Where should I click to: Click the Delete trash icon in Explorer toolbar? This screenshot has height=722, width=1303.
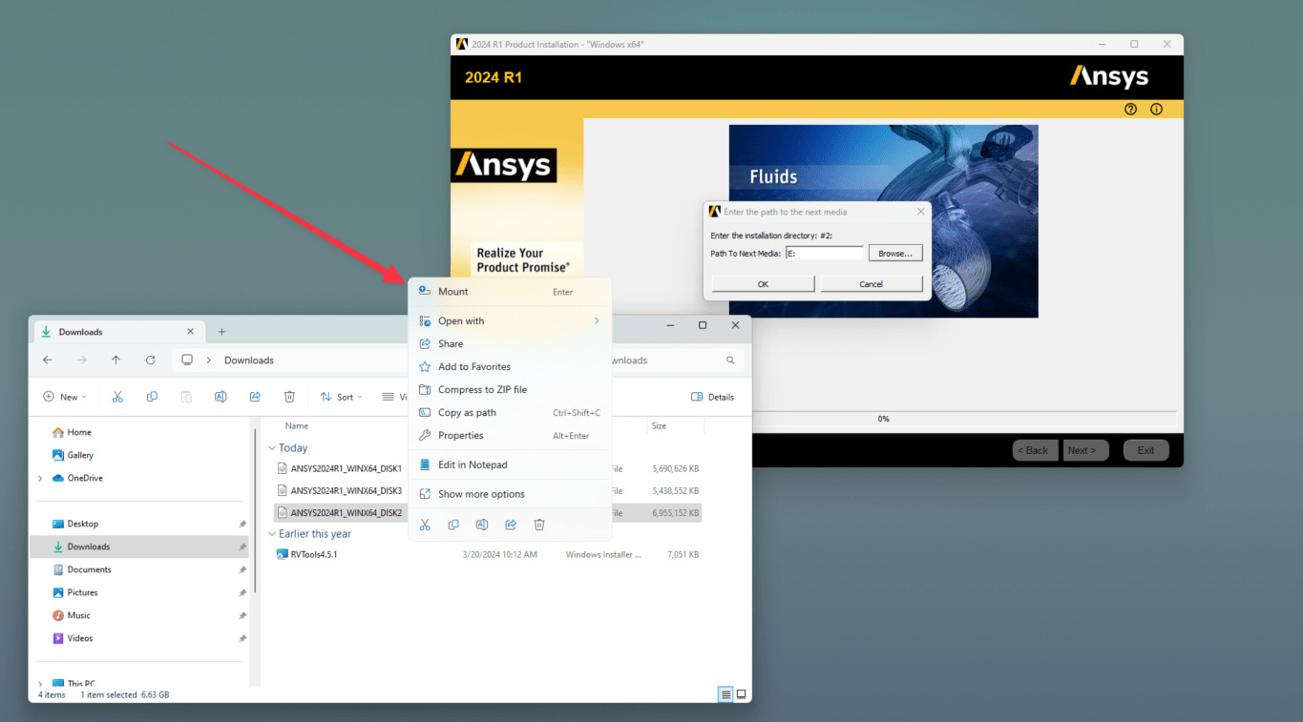pos(289,397)
